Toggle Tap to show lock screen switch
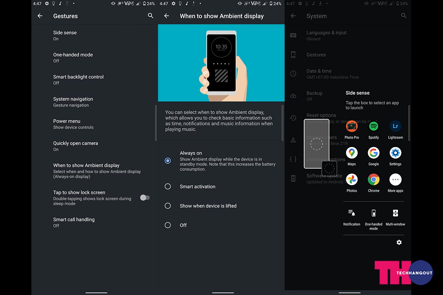 point(145,198)
